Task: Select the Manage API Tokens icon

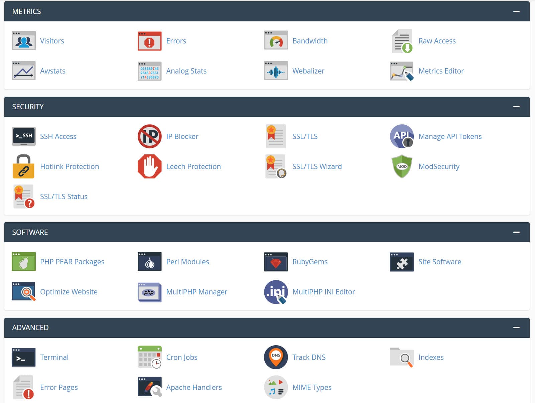Action: tap(401, 136)
